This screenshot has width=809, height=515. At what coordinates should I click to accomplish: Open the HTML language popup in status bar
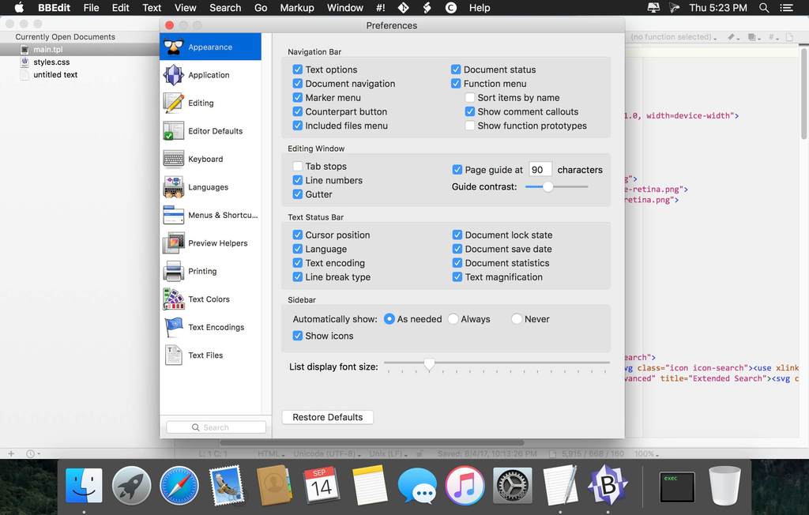click(273, 454)
